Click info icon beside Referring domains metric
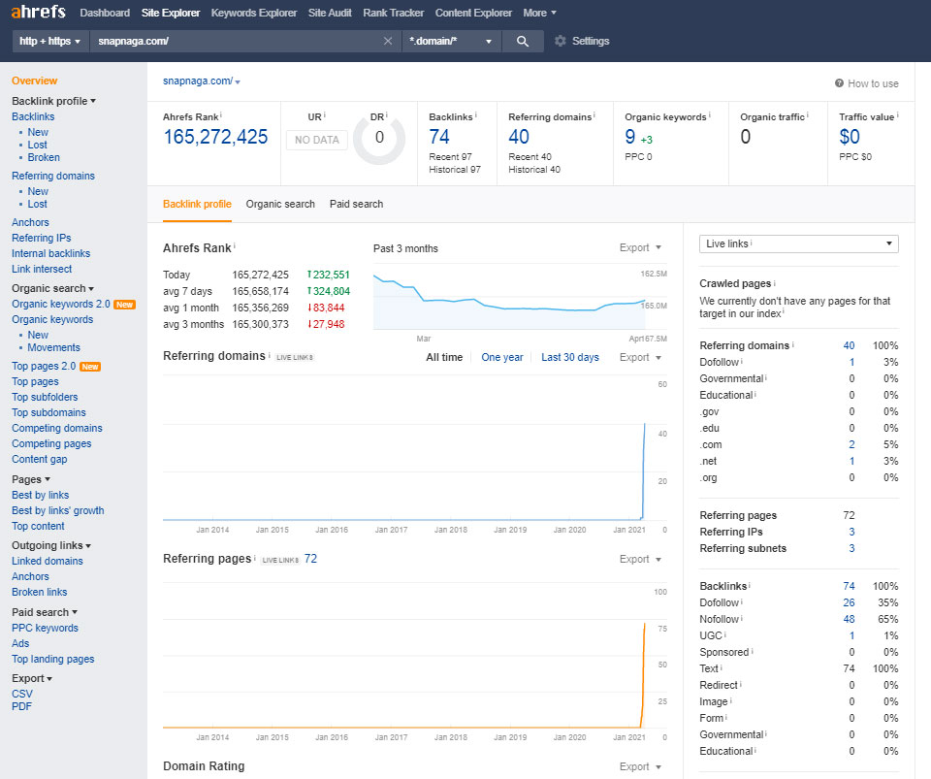The width and height of the screenshot is (931, 779). [594, 115]
